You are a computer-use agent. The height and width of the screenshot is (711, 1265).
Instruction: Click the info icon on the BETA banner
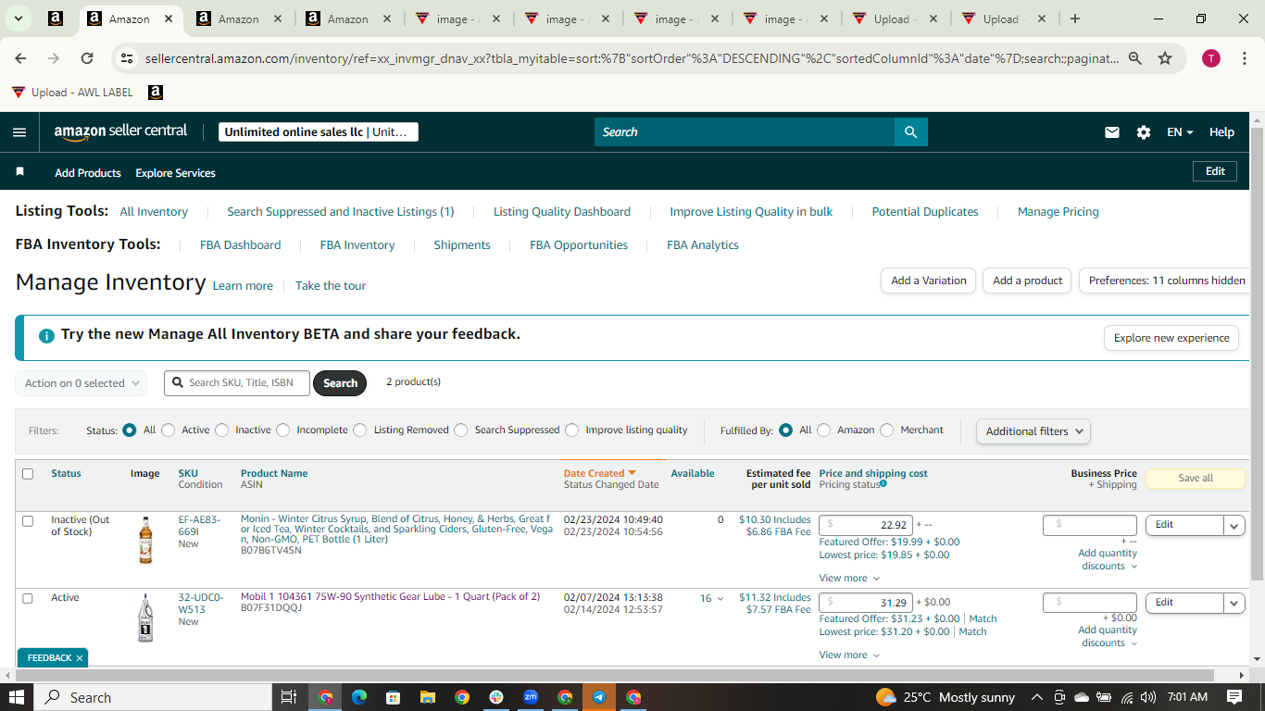[x=46, y=336]
